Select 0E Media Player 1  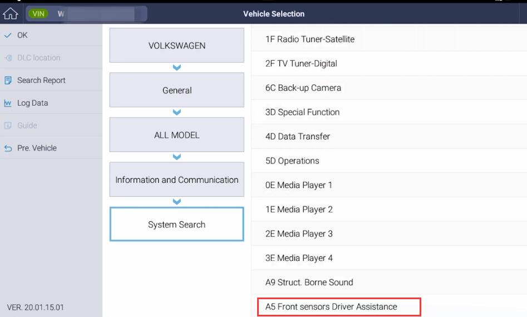tap(389, 185)
